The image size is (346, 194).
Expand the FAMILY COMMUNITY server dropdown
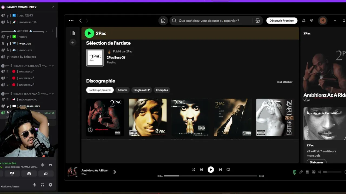tap(53, 7)
